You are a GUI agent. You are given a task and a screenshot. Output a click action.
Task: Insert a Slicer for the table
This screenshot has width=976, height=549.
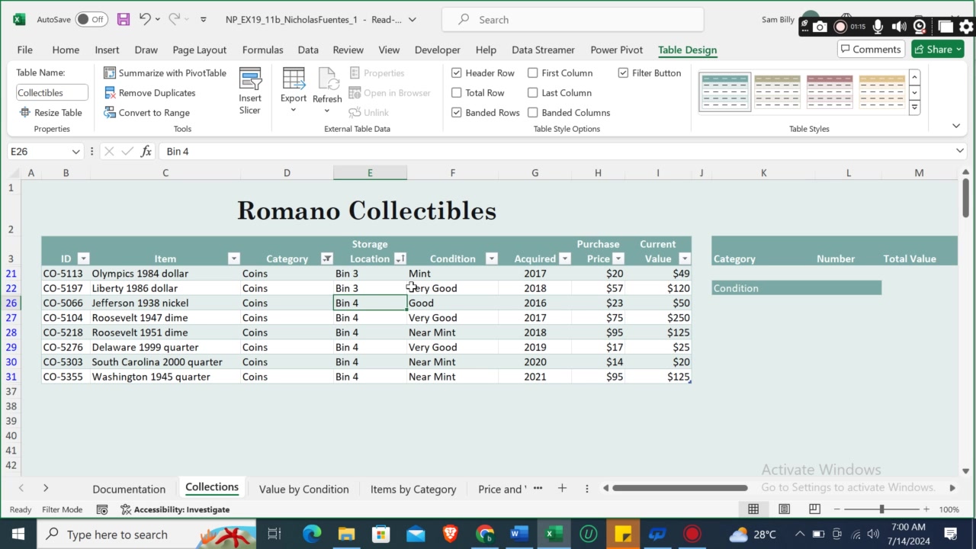(x=250, y=91)
